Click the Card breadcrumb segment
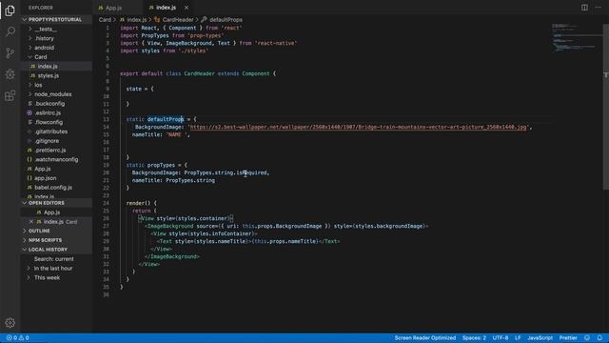Screen dimensions: 609x343 tap(105, 19)
